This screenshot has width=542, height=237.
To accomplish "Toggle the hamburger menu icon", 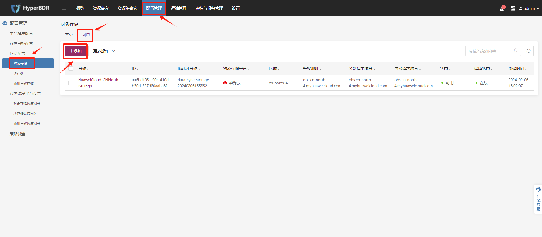I will [x=64, y=8].
